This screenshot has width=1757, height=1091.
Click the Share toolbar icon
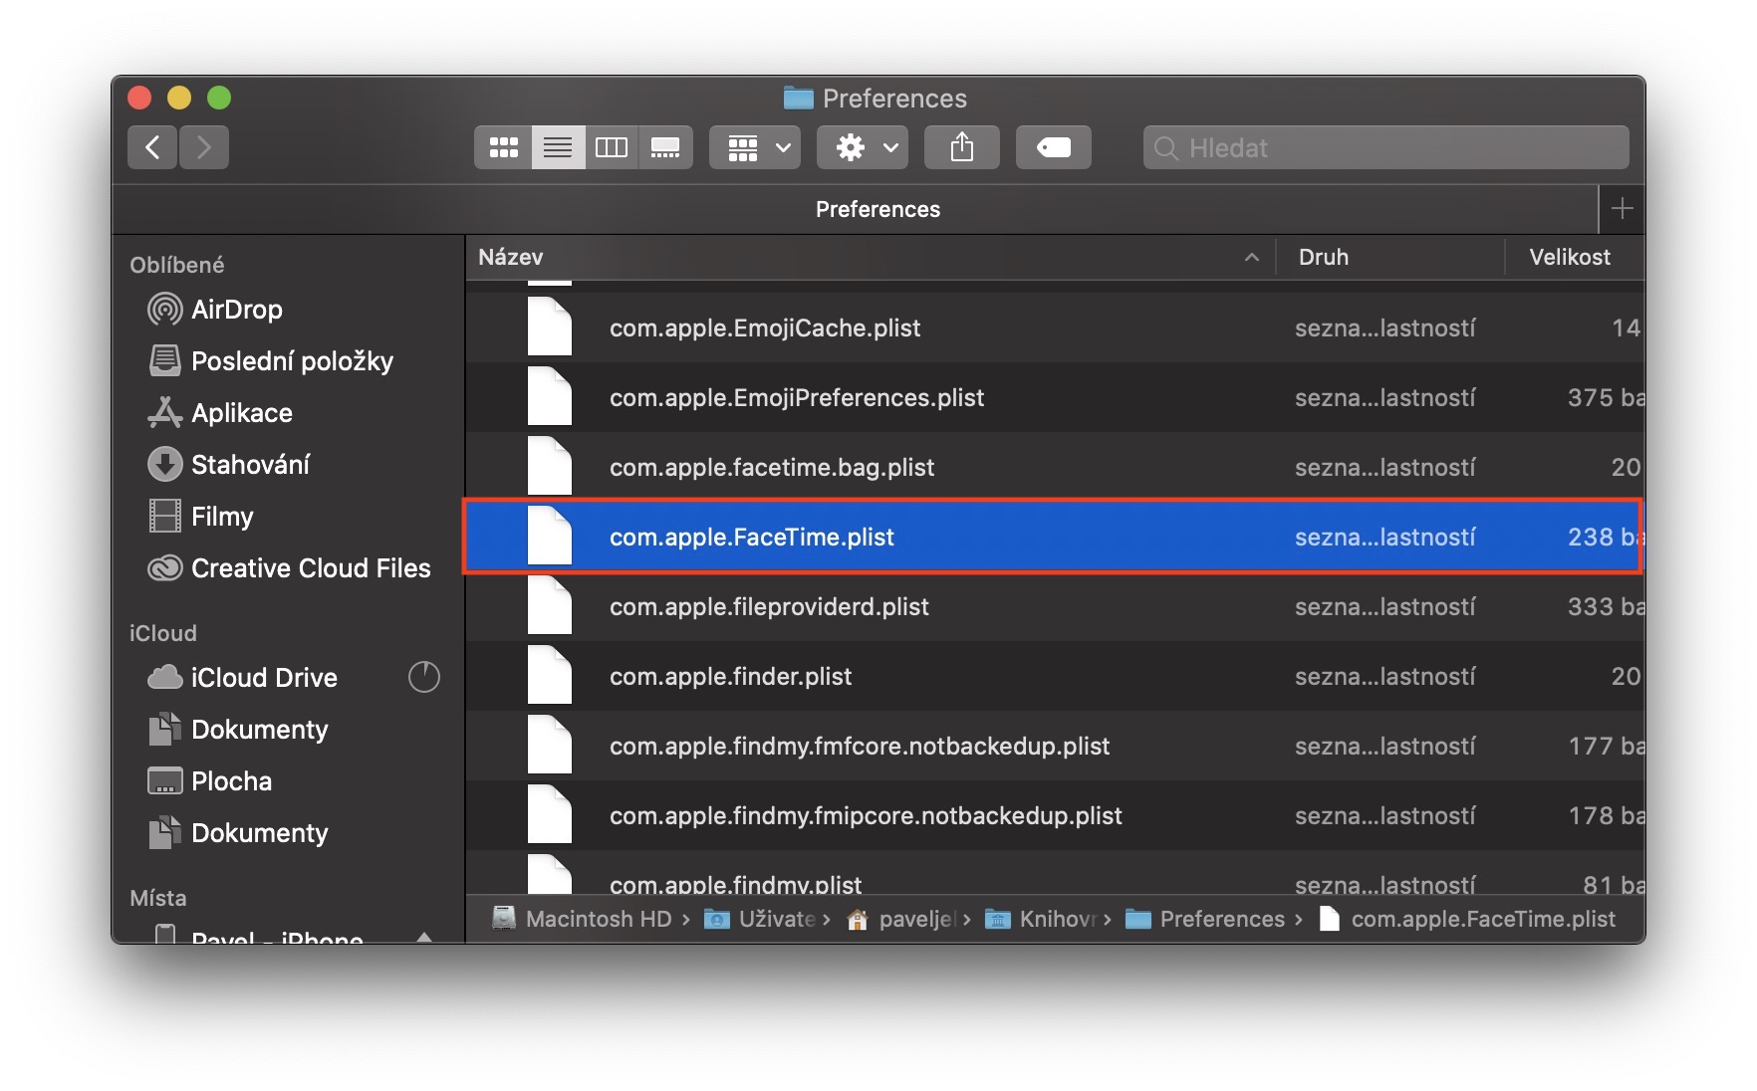961,147
